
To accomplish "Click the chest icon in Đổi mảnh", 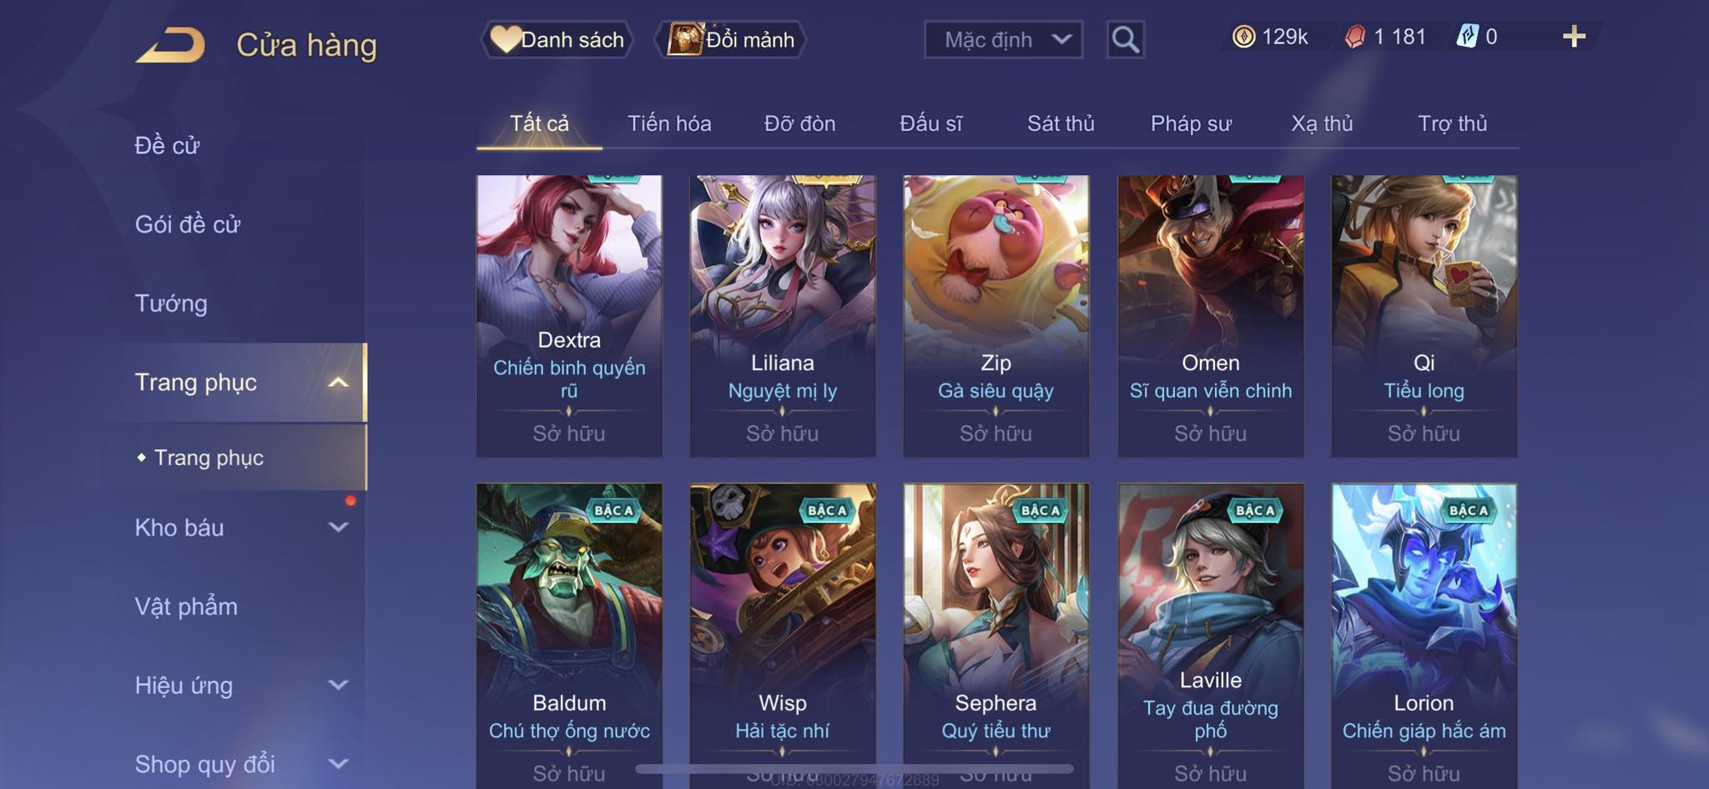I will pos(685,39).
